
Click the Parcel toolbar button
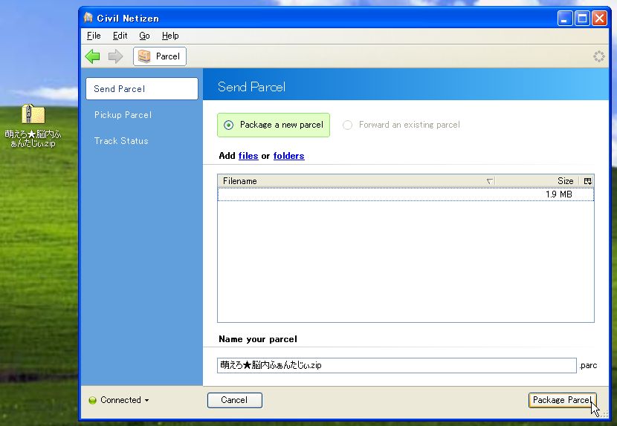pos(160,56)
